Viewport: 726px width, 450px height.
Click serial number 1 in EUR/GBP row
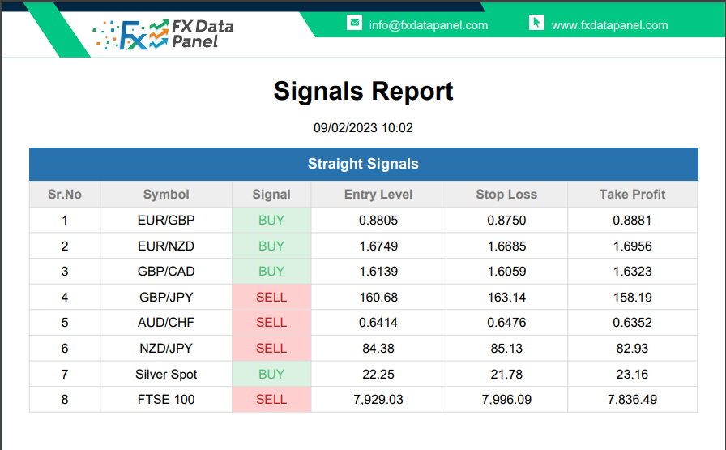[x=65, y=220]
